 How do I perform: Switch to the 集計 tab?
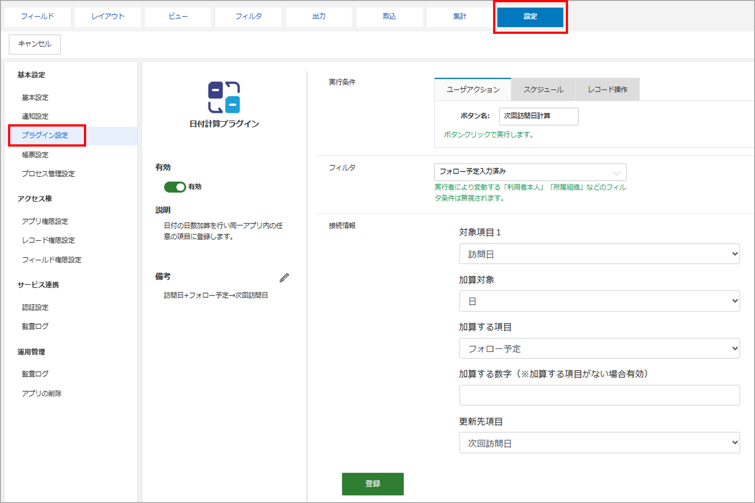click(x=460, y=16)
